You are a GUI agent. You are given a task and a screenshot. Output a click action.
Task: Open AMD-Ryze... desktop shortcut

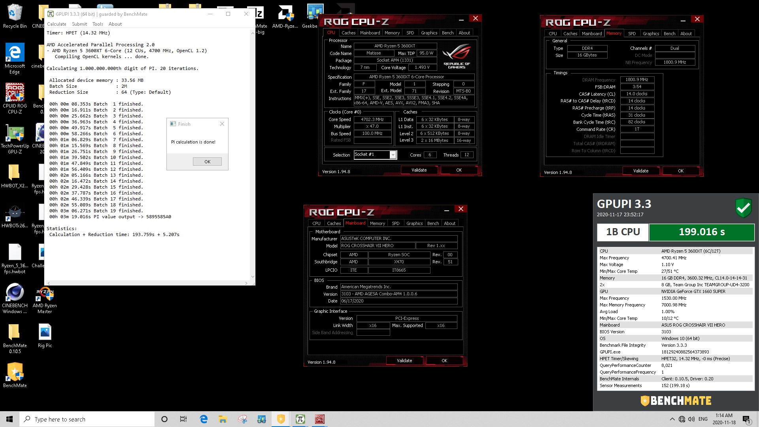tap(285, 17)
